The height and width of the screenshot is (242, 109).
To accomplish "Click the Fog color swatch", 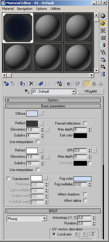I will 82,179.
